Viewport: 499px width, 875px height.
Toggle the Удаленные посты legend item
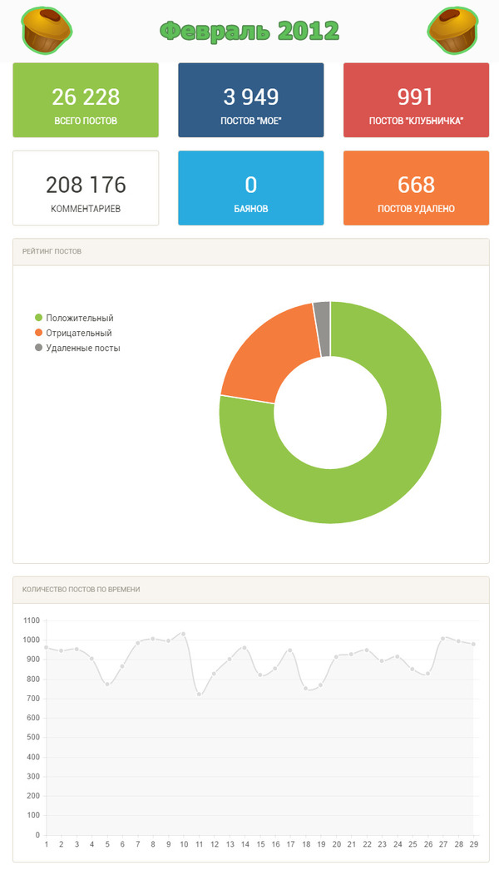coord(82,348)
